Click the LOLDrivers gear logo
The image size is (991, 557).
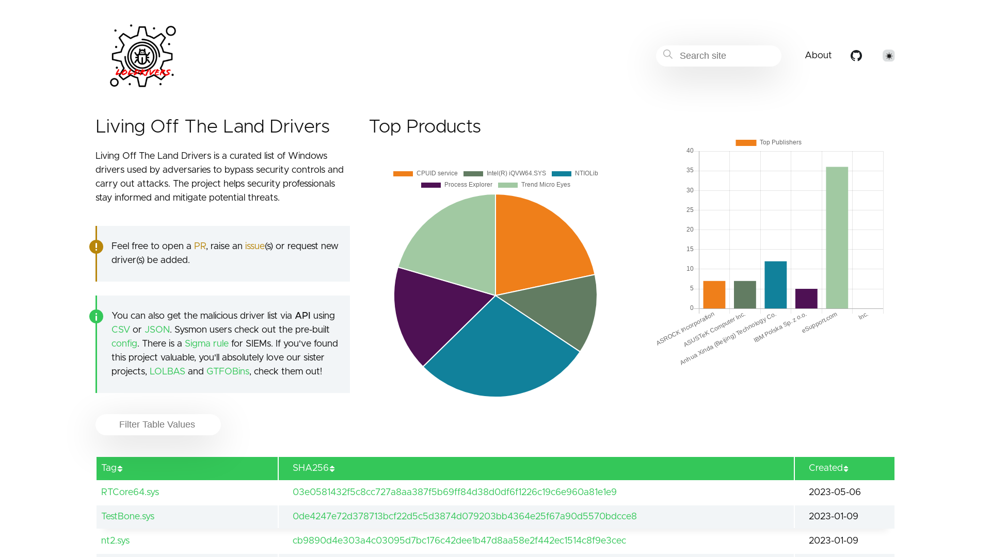pyautogui.click(x=143, y=56)
